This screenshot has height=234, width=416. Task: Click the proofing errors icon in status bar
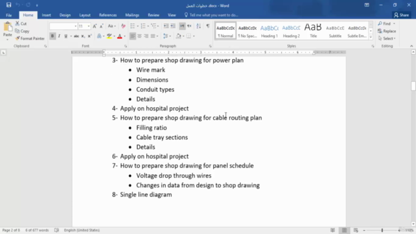(x=57, y=230)
